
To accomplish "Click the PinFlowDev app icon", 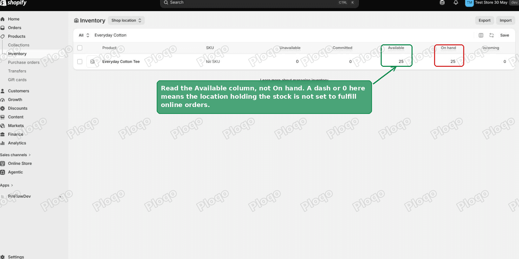I will click(x=2, y=196).
